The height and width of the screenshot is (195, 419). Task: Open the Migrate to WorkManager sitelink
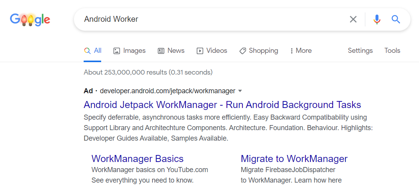294,158
